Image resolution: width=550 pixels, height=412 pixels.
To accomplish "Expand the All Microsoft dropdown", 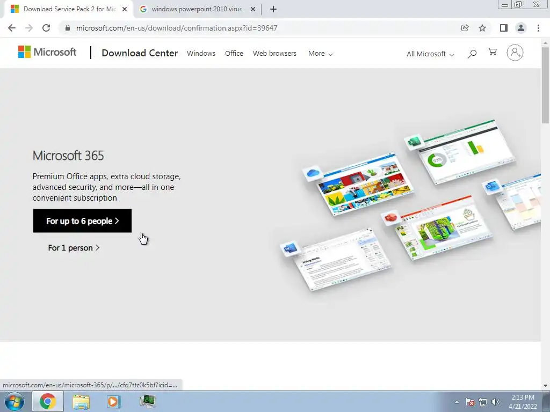I will point(430,54).
